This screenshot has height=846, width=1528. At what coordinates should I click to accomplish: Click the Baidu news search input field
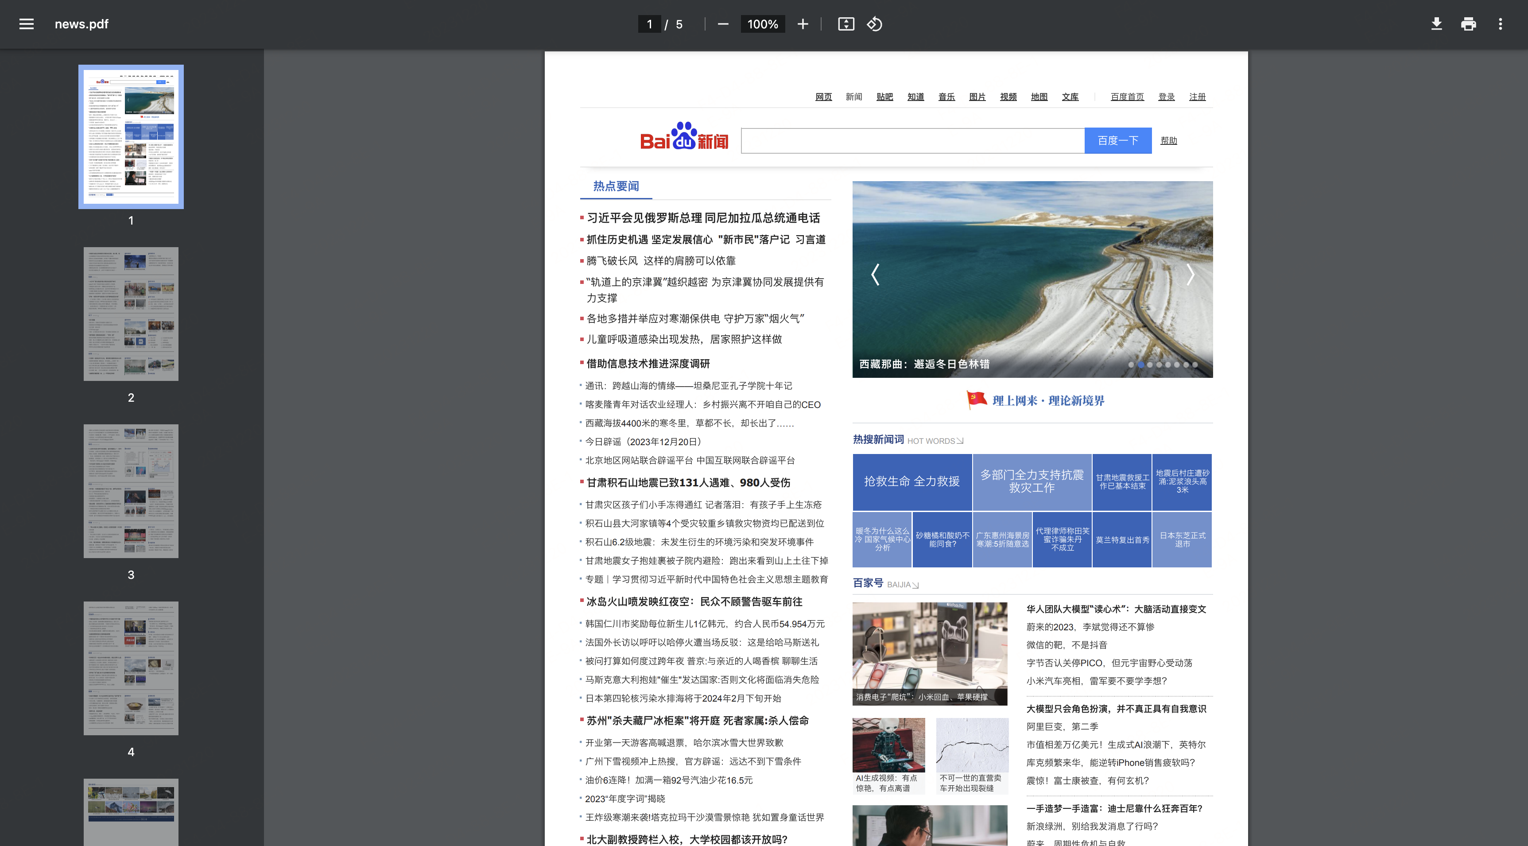click(x=912, y=140)
